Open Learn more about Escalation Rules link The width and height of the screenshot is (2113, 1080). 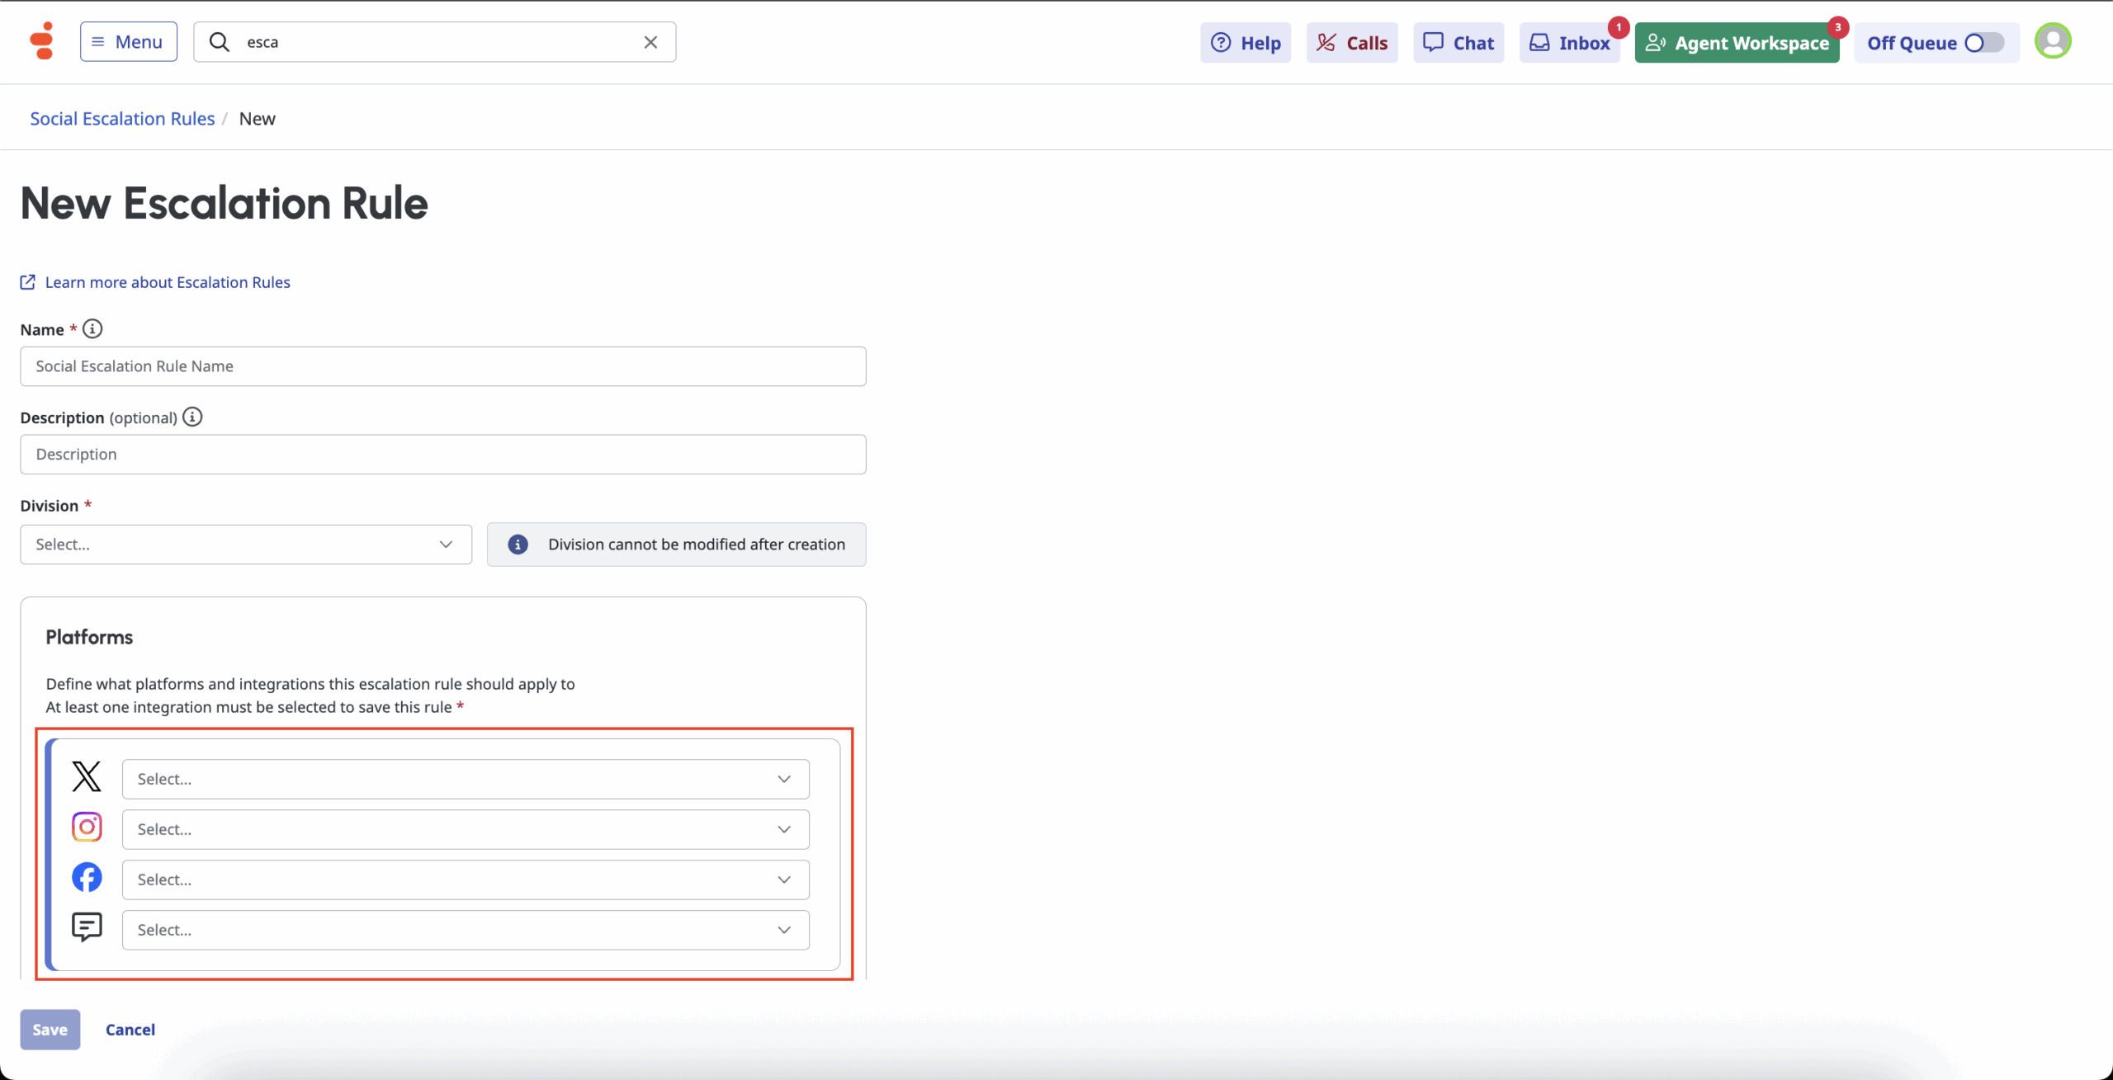pos(168,282)
